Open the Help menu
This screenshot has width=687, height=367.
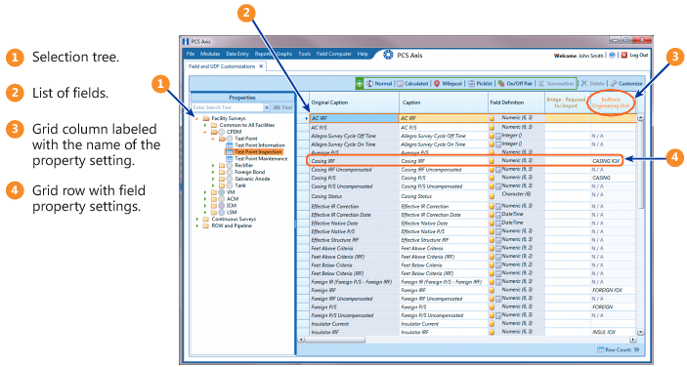click(363, 54)
